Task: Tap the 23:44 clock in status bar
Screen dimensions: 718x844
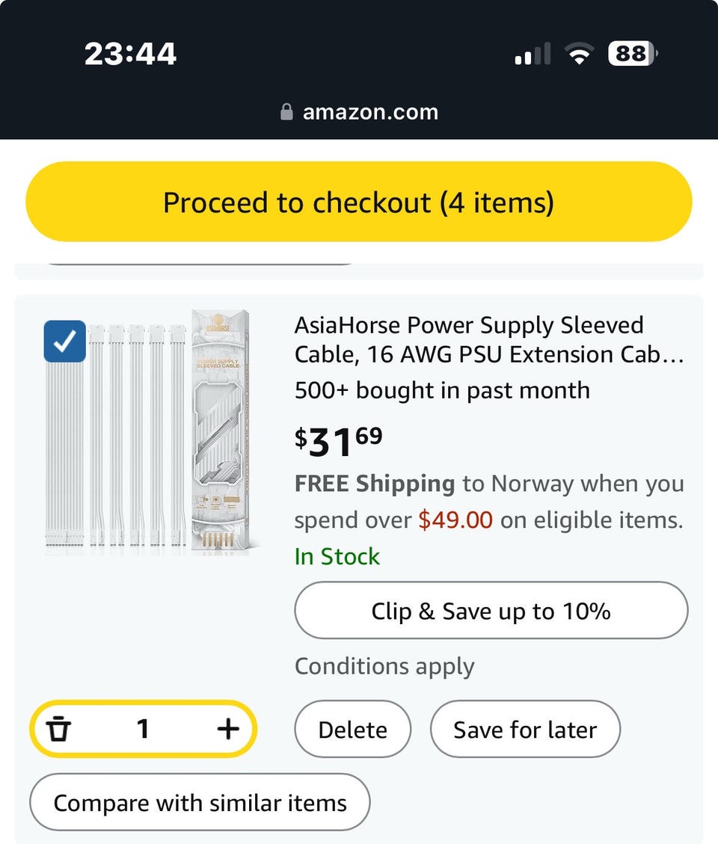Action: [x=130, y=54]
